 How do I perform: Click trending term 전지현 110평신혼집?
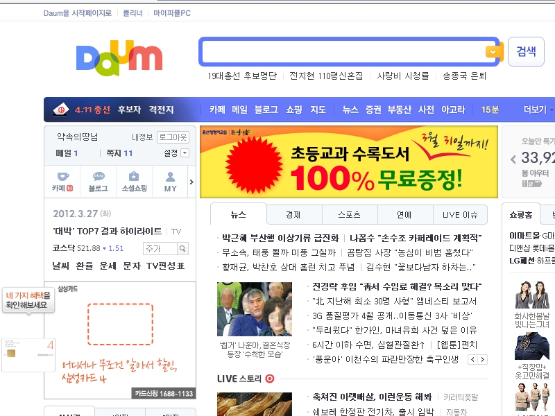click(326, 76)
